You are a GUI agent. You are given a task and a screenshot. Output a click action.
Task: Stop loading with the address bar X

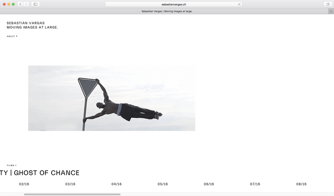(x=239, y=4)
